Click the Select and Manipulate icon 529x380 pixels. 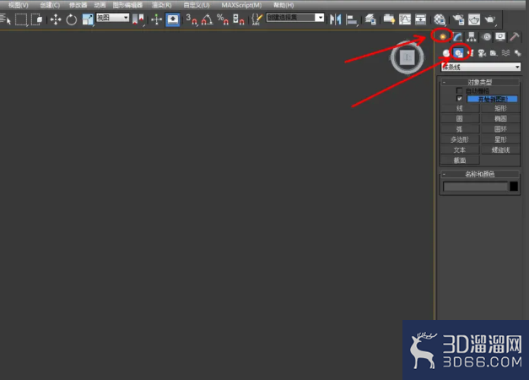156,19
